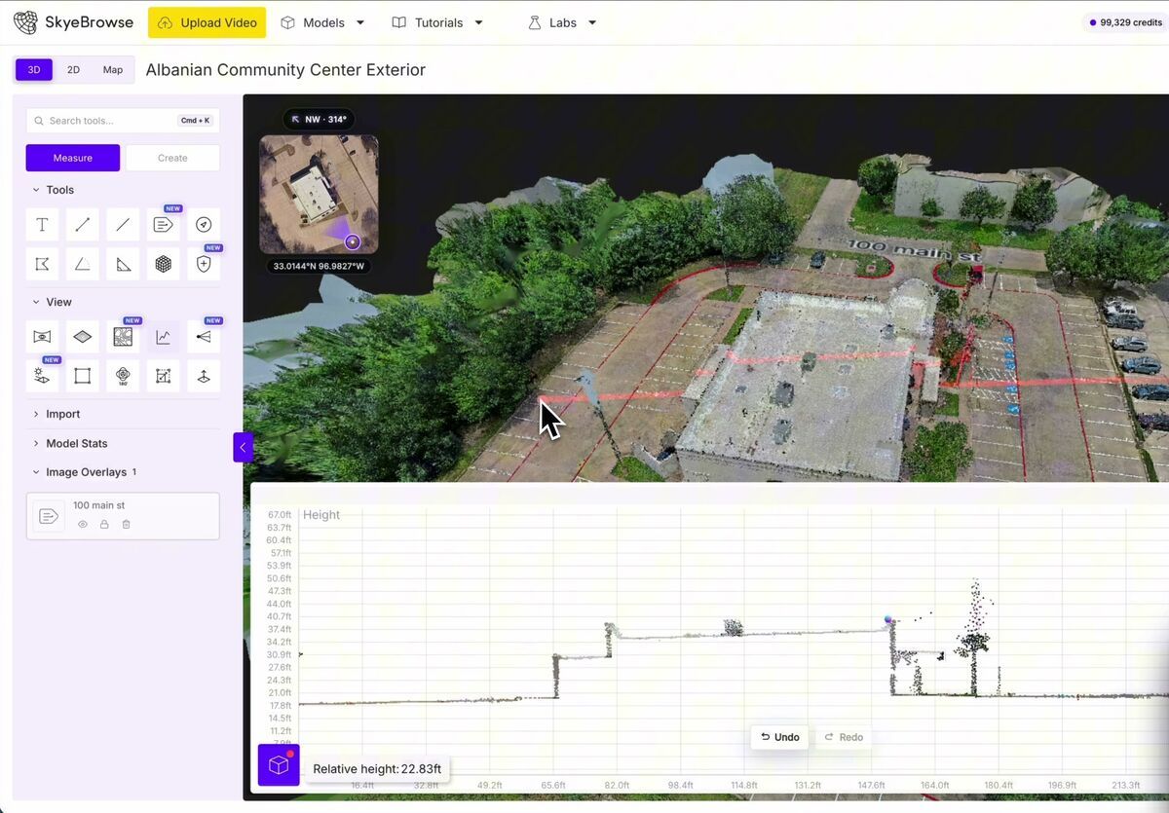Select the field-of-view cone tool
This screenshot has height=813, width=1169.
204,337
